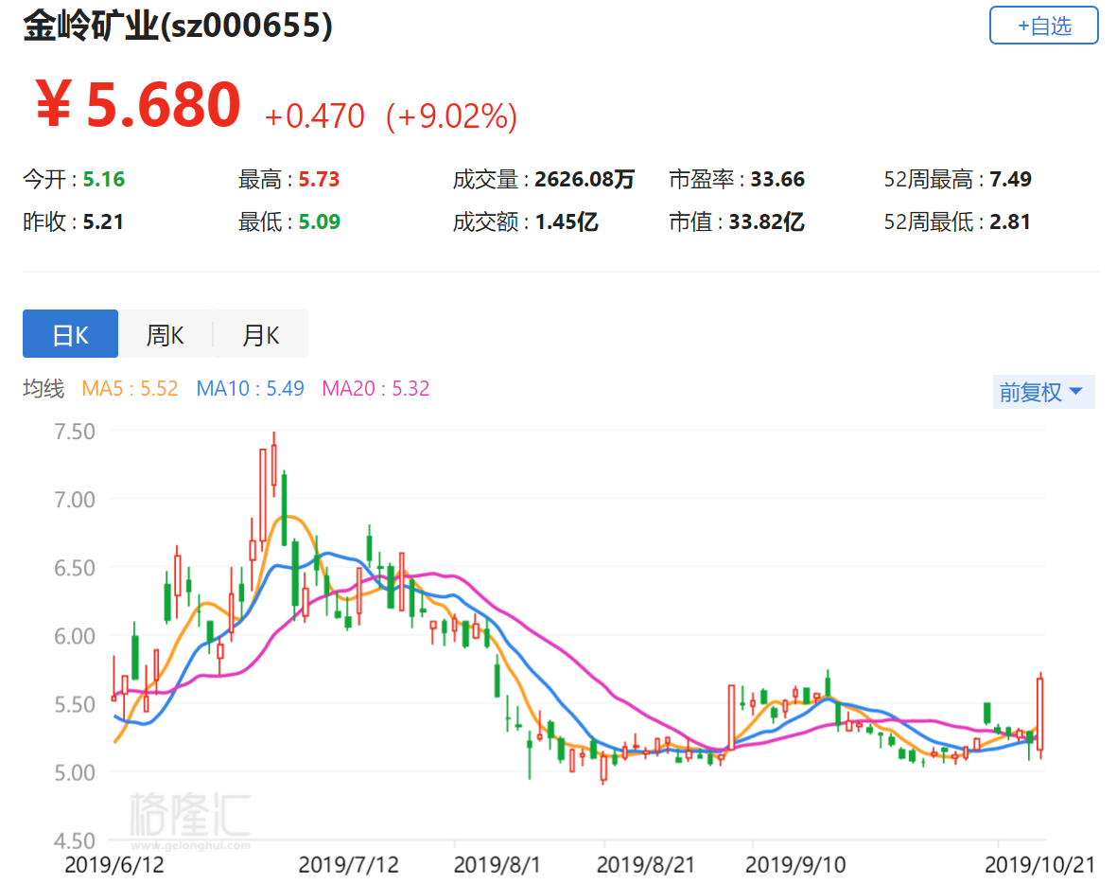Click the 最低 value 5.09
Viewport: 1117px width, 884px height.
[x=319, y=221]
